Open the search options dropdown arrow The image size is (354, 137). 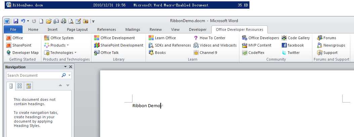click(x=69, y=75)
